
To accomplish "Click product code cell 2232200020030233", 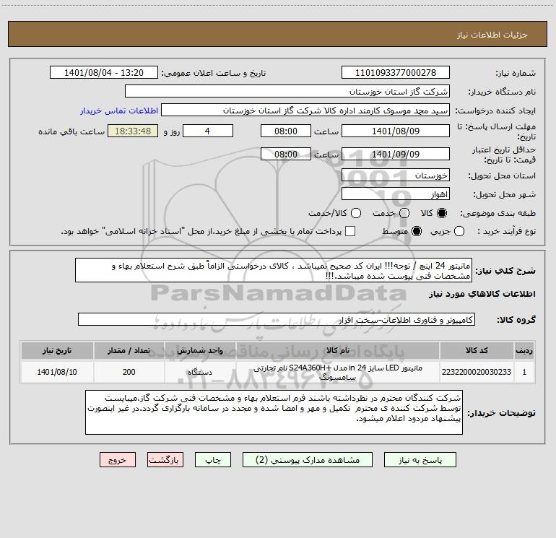I will pyautogui.click(x=477, y=372).
